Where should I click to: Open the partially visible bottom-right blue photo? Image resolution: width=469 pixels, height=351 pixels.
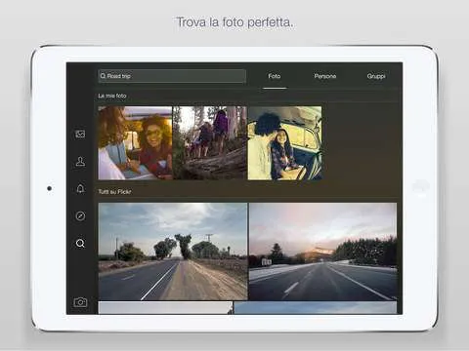316,307
